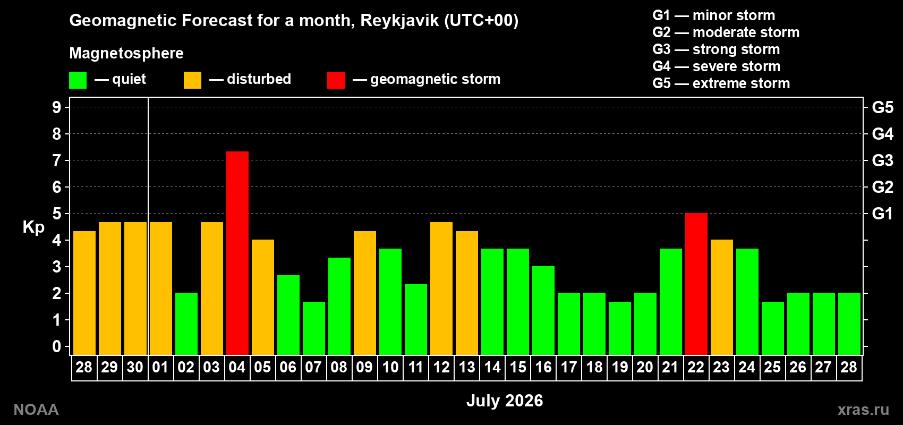Click the green bar for July 19
This screenshot has height=425, width=903.
click(x=620, y=328)
